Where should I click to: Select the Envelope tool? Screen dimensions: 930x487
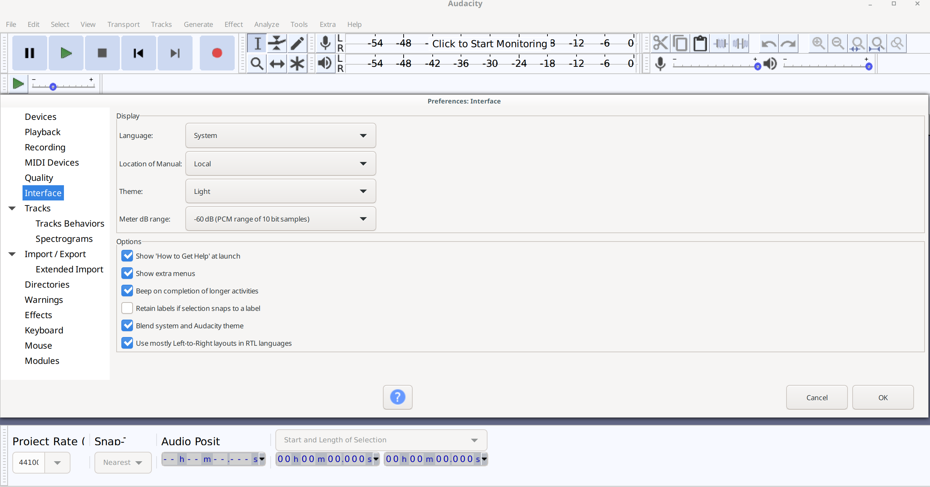277,43
